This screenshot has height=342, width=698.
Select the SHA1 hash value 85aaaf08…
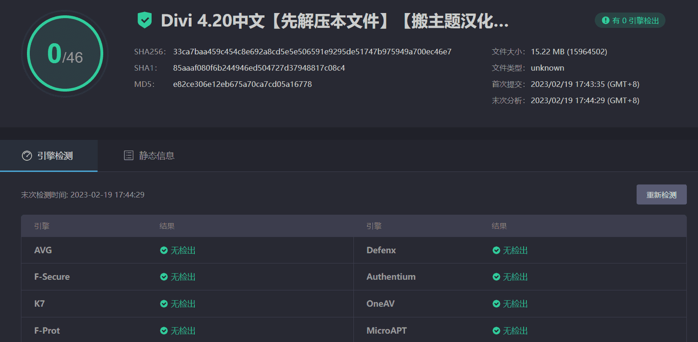tap(259, 68)
